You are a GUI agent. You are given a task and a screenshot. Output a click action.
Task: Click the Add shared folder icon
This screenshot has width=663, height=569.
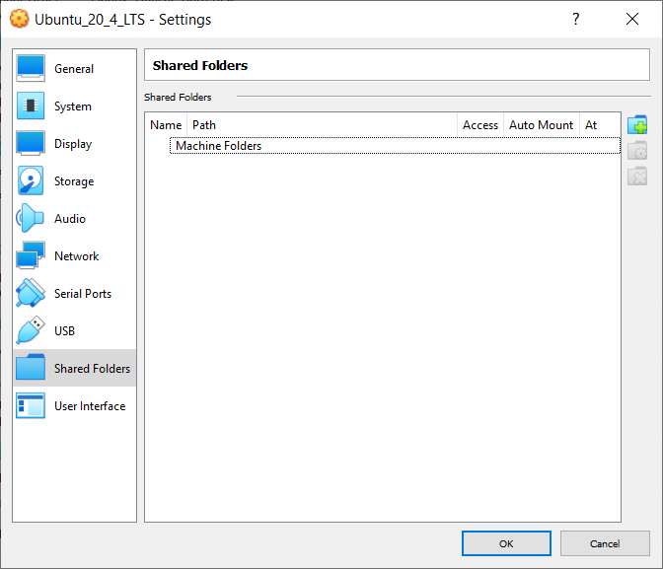coord(637,124)
